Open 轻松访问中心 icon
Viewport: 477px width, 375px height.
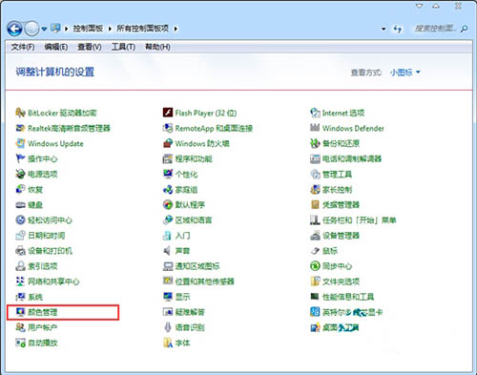coord(20,219)
